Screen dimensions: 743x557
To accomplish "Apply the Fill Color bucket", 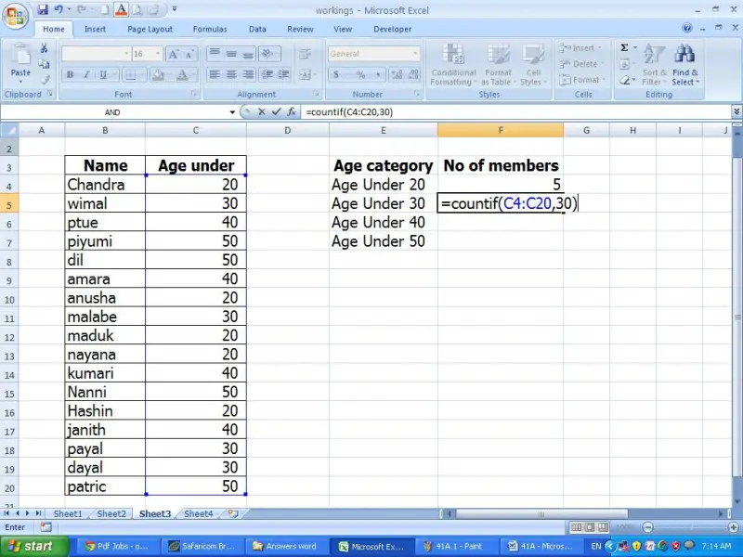I will click(158, 75).
